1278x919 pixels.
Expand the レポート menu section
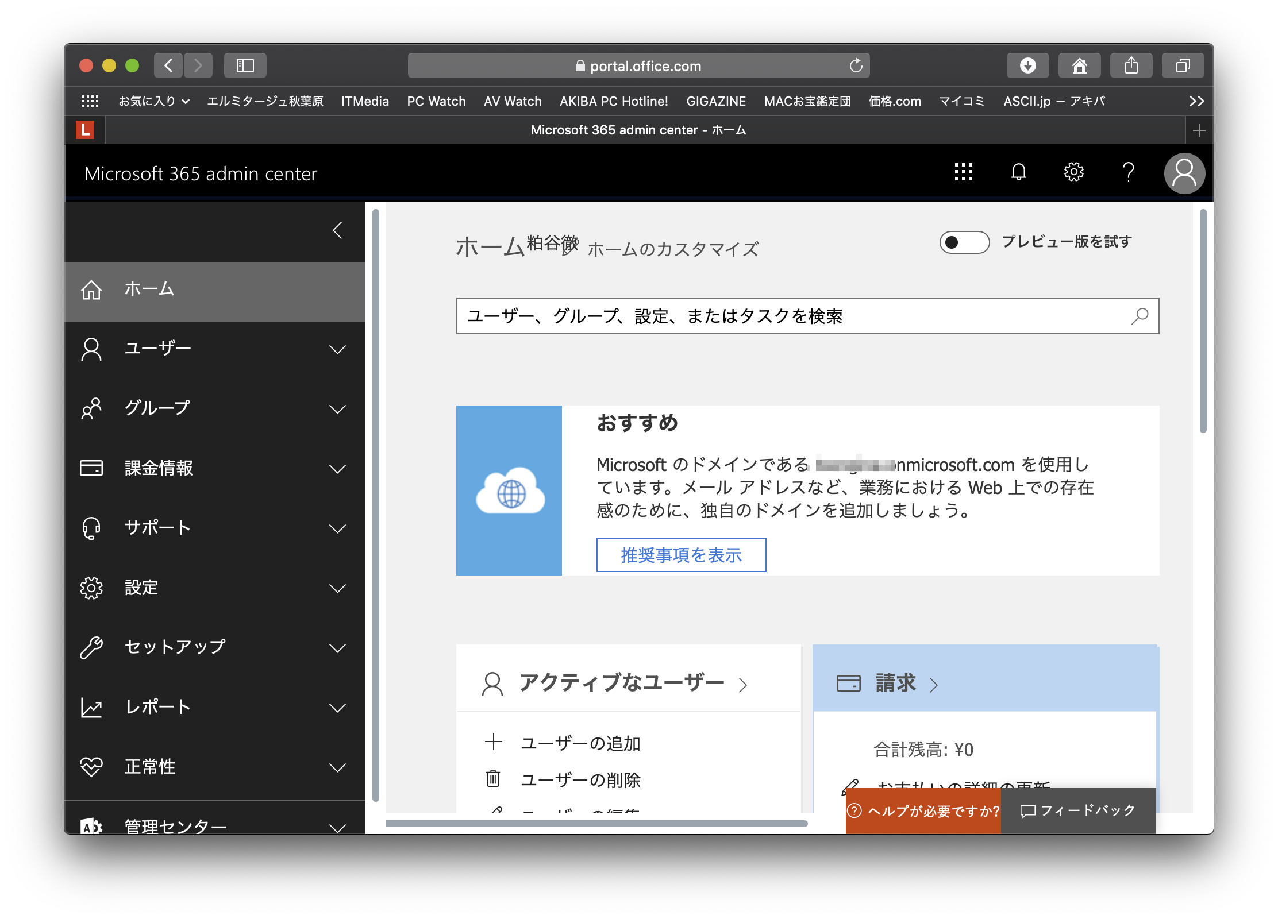pyautogui.click(x=337, y=708)
